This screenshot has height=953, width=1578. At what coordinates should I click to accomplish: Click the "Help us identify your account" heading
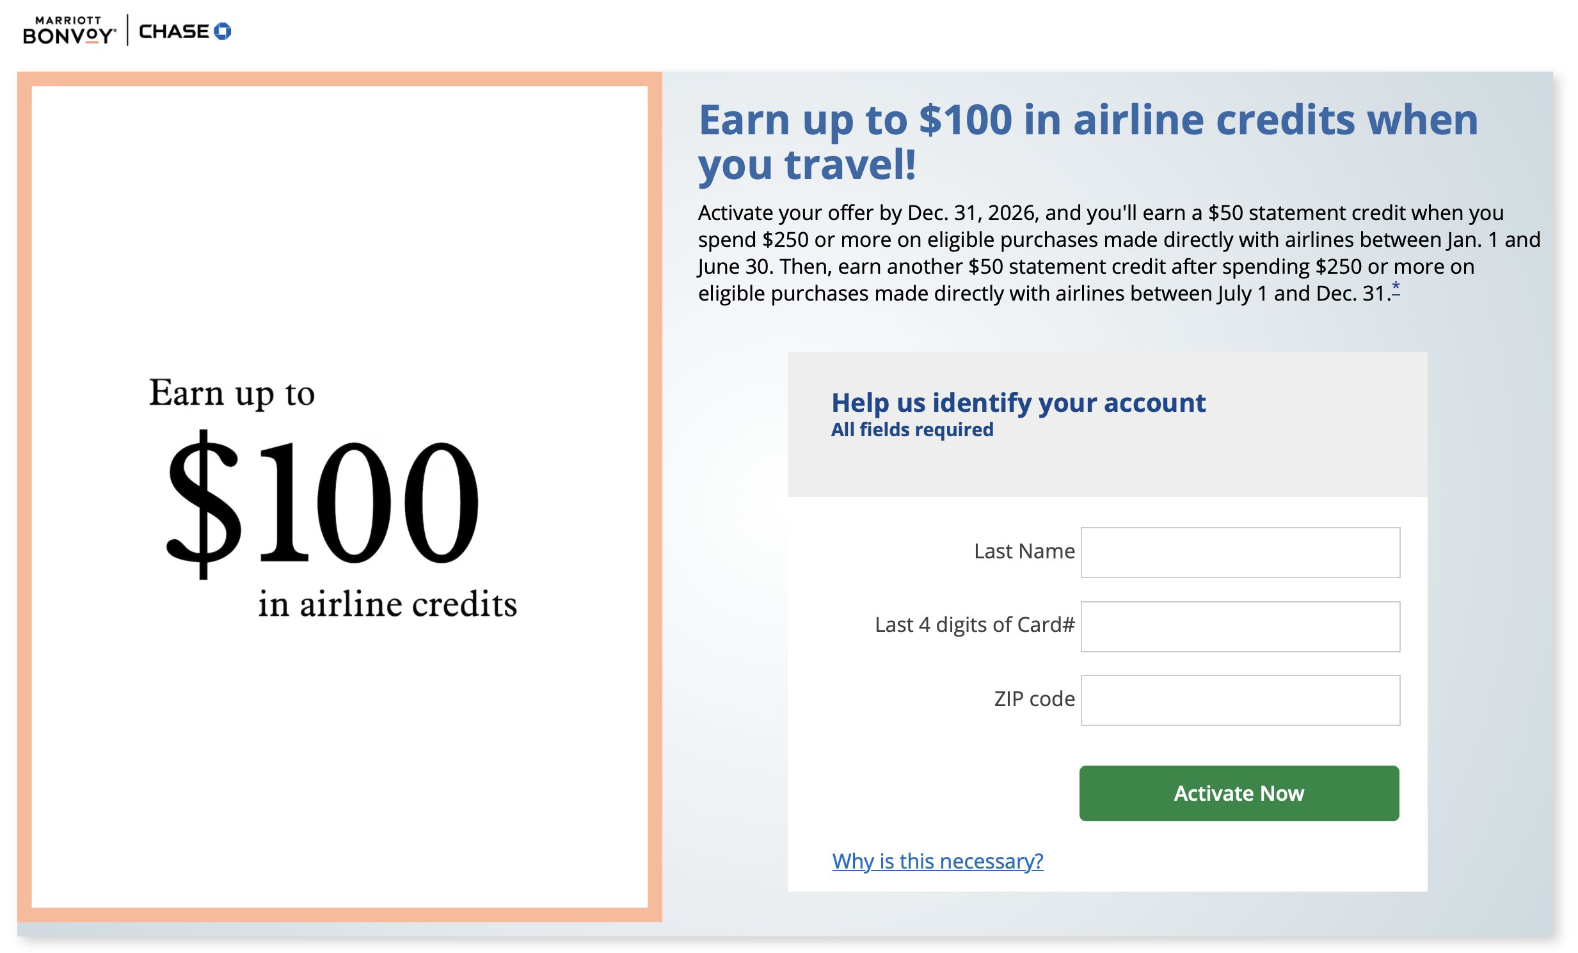[x=1018, y=402]
